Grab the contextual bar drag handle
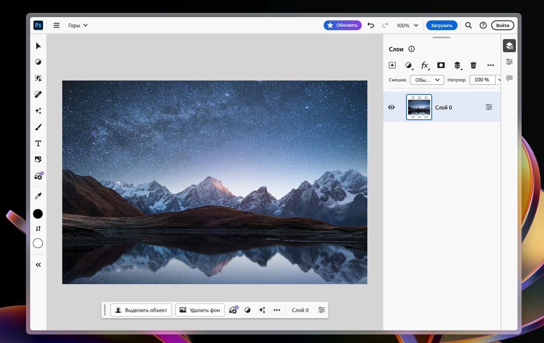This screenshot has height=343, width=544. pyautogui.click(x=105, y=310)
